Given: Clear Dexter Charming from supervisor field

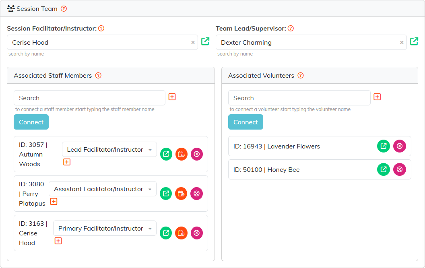Looking at the screenshot, I should point(402,43).
